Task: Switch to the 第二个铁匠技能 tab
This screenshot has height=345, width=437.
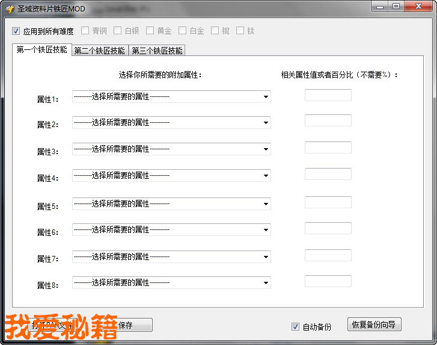Action: tap(100, 51)
